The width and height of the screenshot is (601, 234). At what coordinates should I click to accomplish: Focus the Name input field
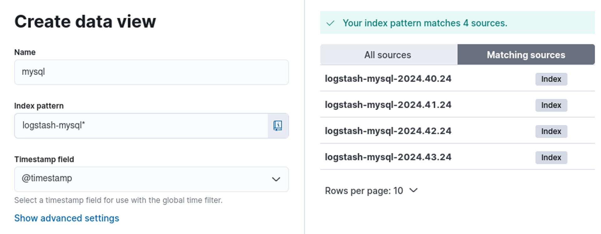151,72
